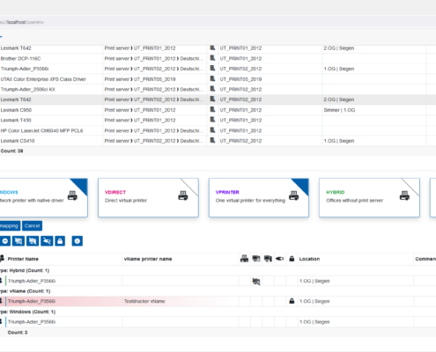Click the printer icon on the VDIRECT card
Viewport: 436px width, 352px height.
(183, 195)
